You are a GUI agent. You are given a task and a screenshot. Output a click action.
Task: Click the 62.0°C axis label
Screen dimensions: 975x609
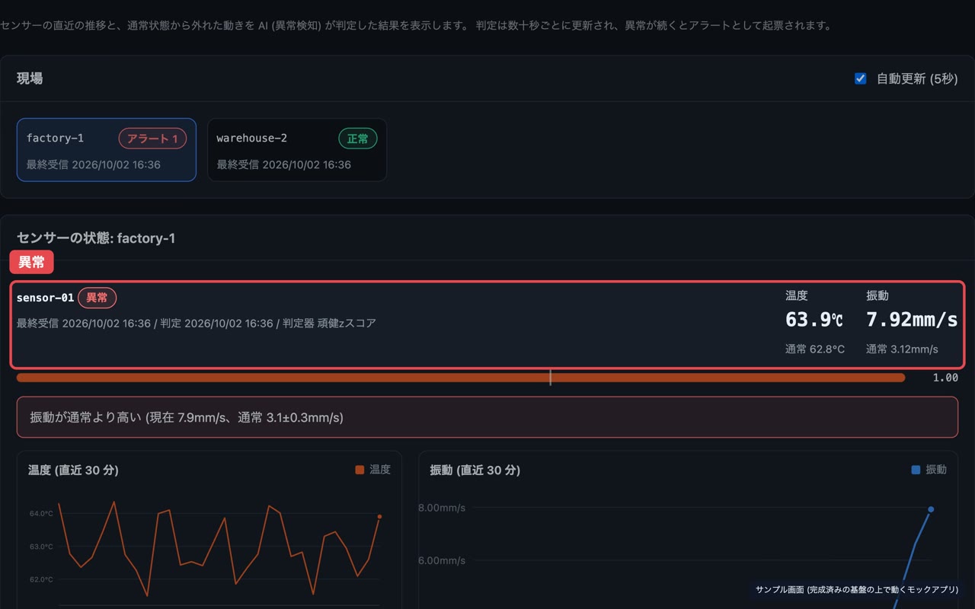click(41, 579)
